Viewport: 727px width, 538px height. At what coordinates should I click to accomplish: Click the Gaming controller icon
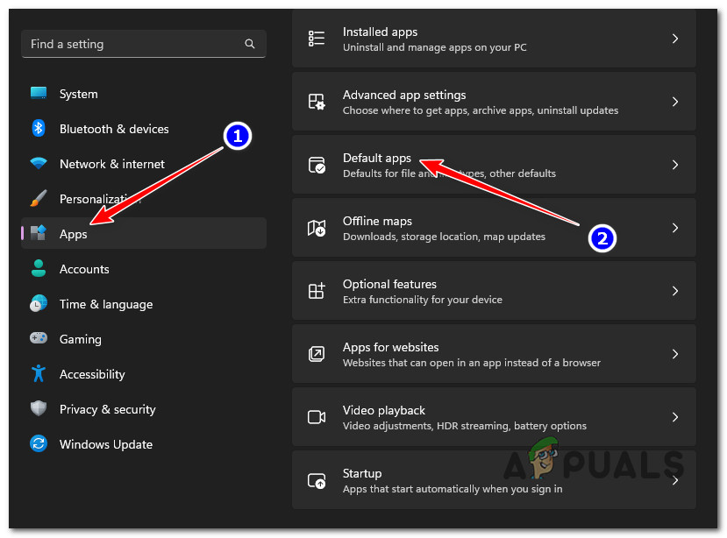click(39, 338)
